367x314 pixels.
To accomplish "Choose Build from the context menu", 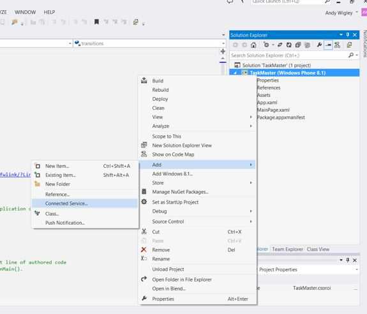I will [x=198, y=80].
